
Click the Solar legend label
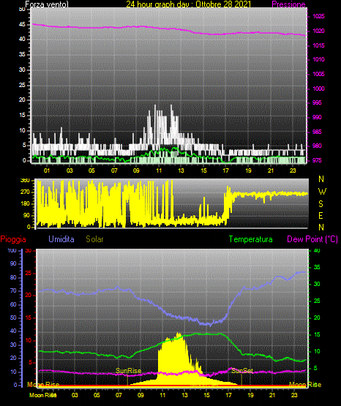coord(94,239)
